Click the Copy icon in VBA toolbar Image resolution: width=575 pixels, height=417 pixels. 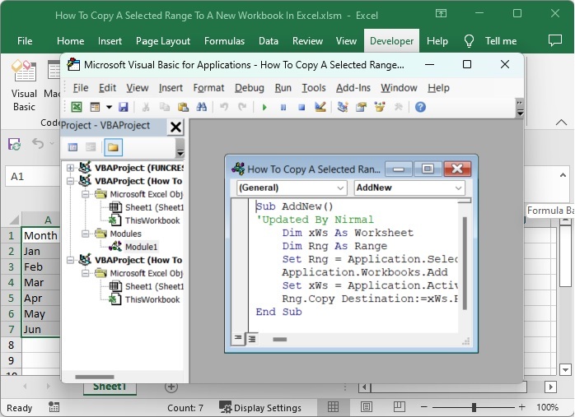[165, 107]
